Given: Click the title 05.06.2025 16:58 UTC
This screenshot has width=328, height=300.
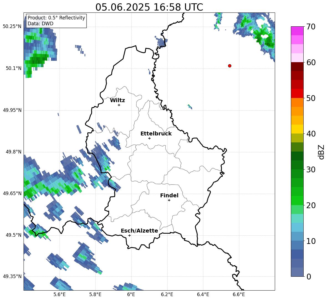Looking at the screenshot, I should (x=149, y=7).
